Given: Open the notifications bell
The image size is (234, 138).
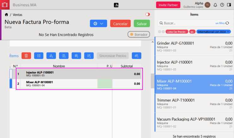Looking at the screenshot, I should coord(215,5).
